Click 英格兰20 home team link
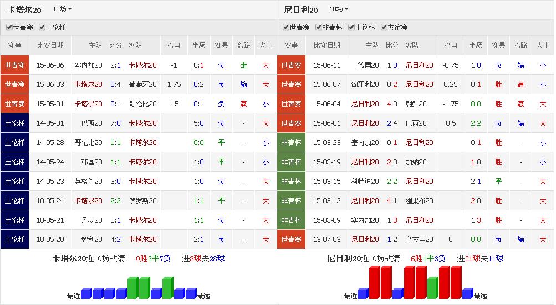The height and width of the screenshot is (305, 556). point(89,182)
